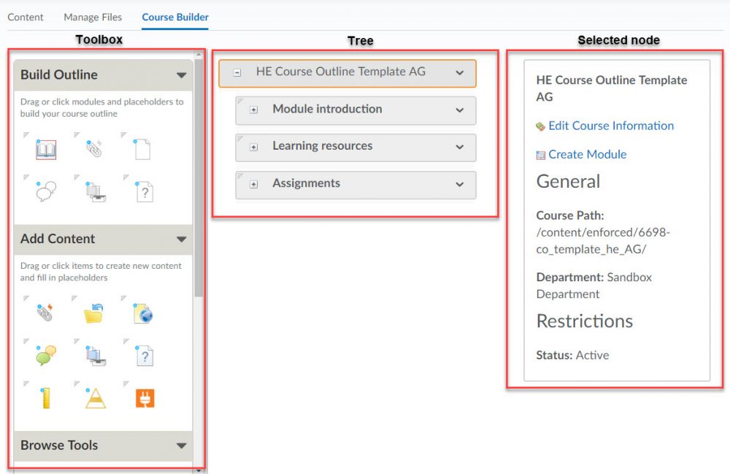This screenshot has width=730, height=474.
Task: Create an assignment in the Add Content section
Action: (x=96, y=356)
